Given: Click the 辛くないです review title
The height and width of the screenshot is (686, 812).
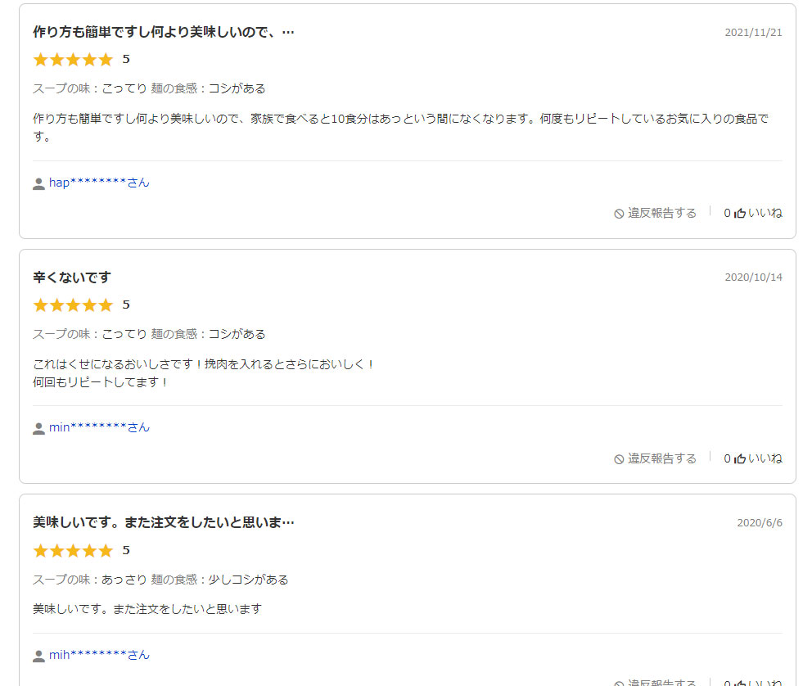Looking at the screenshot, I should 72,278.
